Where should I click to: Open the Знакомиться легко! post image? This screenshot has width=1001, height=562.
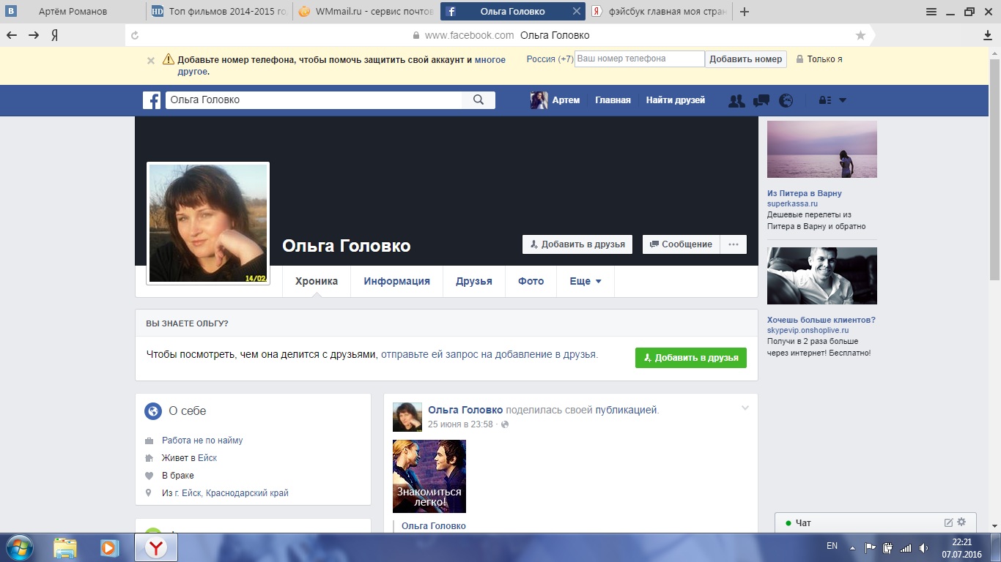(429, 476)
